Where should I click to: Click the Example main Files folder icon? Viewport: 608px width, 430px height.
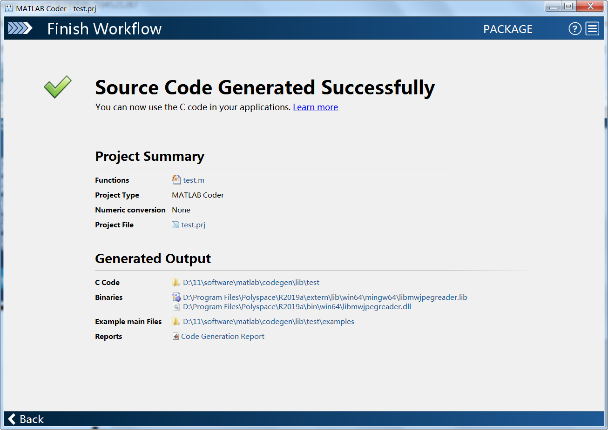coord(176,321)
